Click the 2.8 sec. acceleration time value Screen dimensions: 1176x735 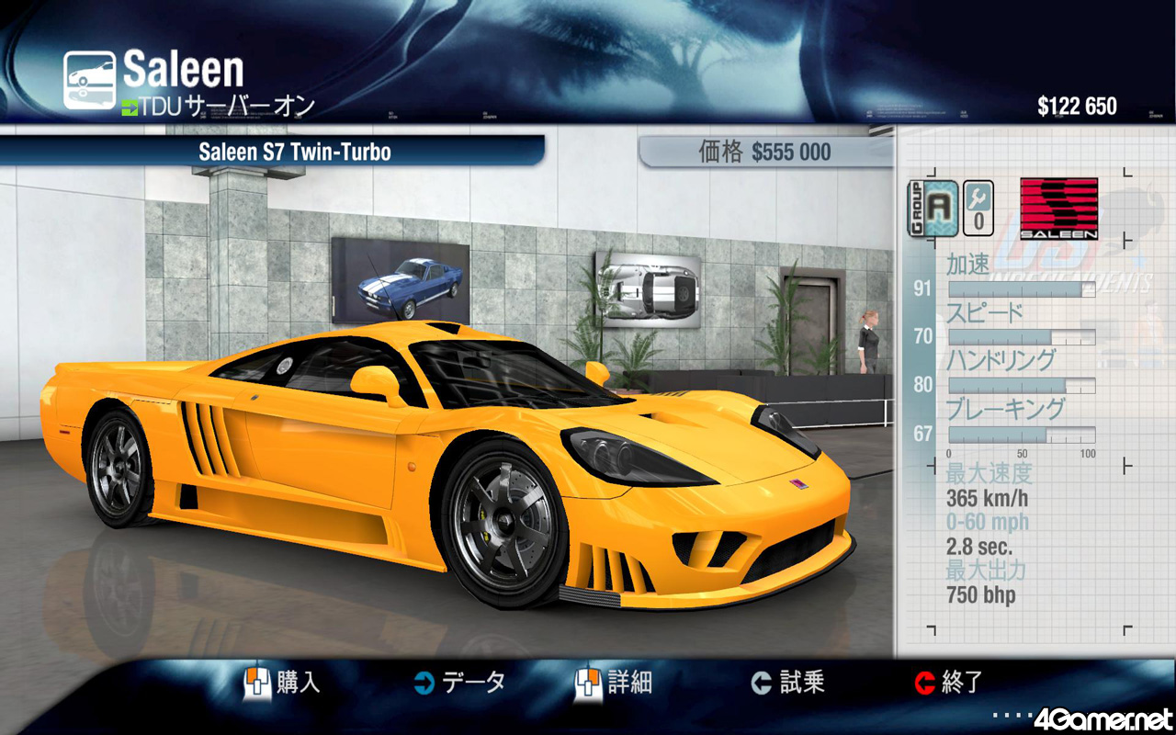(979, 547)
